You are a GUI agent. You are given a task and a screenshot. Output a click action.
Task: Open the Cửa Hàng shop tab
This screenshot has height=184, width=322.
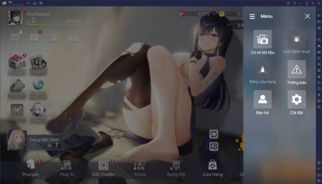[213, 168]
